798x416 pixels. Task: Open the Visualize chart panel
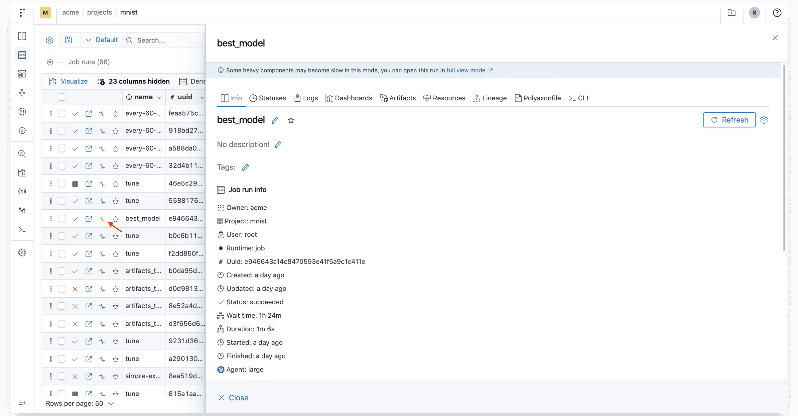[68, 81]
